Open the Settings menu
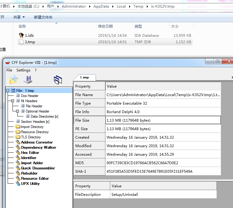Image resolution: width=233 pixels, height=208 pixels. 23,70
